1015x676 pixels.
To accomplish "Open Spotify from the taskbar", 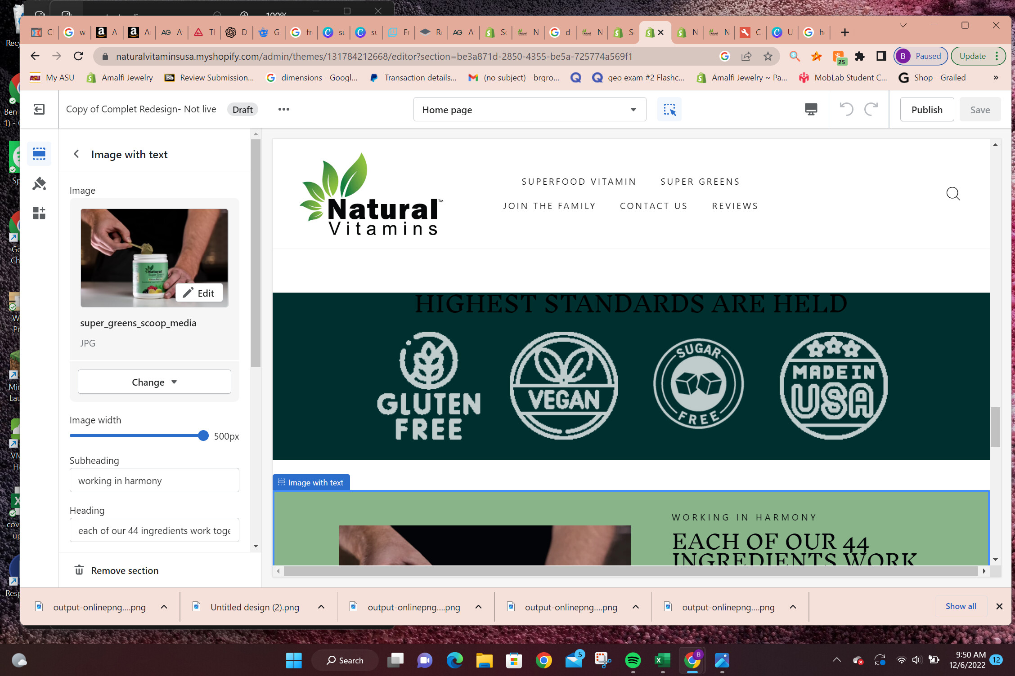I will pyautogui.click(x=633, y=660).
